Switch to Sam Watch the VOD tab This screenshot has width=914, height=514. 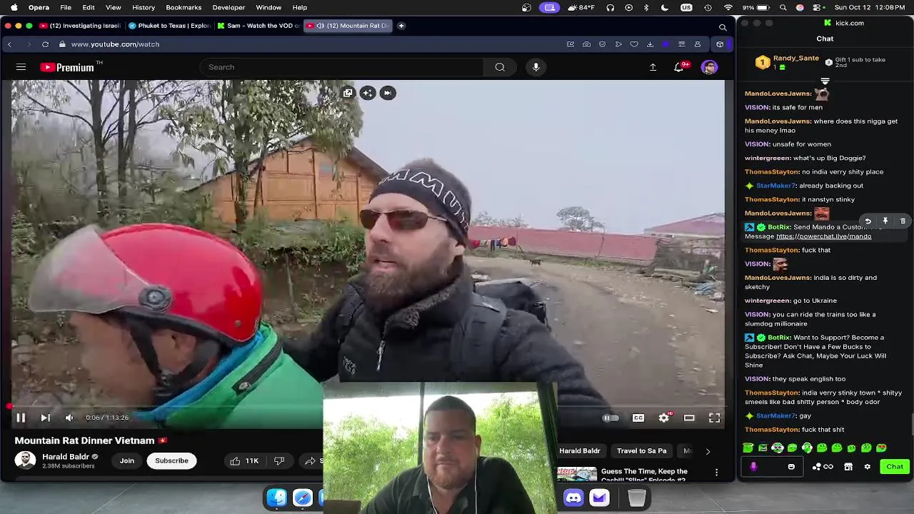coord(258,26)
